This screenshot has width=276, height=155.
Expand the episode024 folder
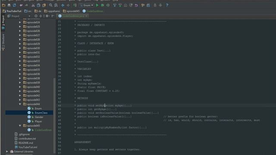[x=20, y=22]
